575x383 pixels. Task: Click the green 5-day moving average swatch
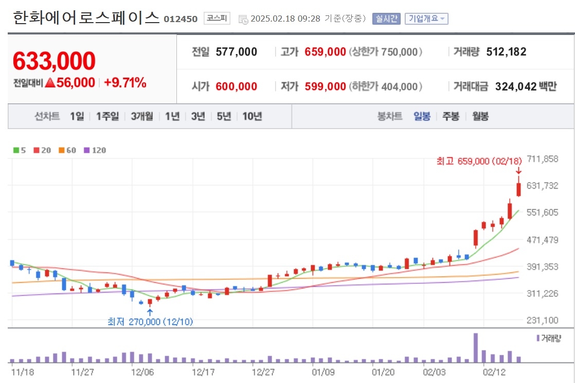click(x=16, y=150)
